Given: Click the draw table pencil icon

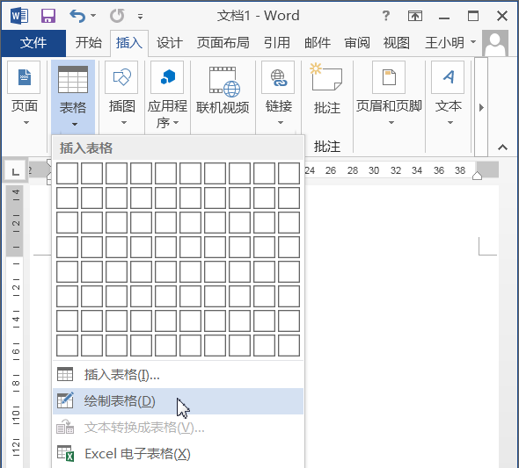Looking at the screenshot, I should click(x=65, y=400).
